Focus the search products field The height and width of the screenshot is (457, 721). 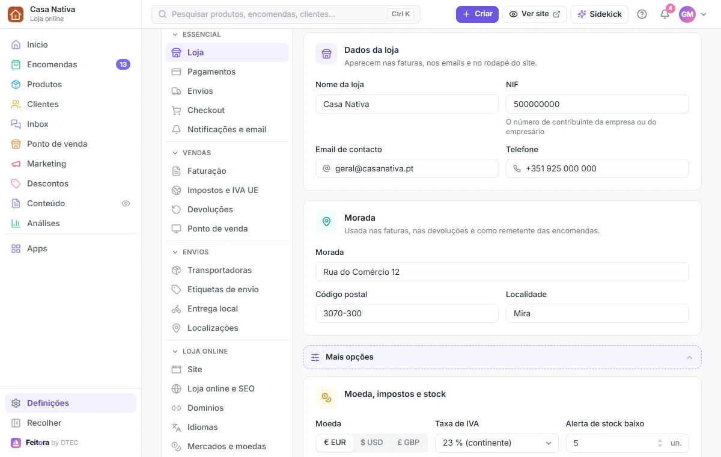pyautogui.click(x=286, y=14)
